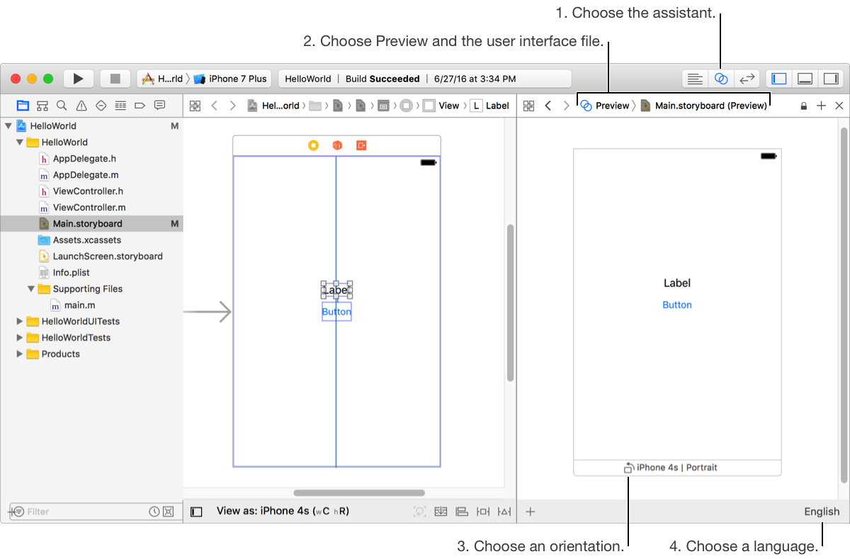Screen dimensions: 850x559
Task: Open related items menu in assistant editor
Action: (x=528, y=106)
